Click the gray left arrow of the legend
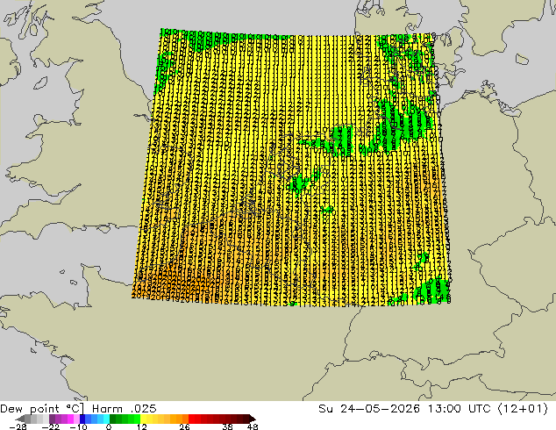 click(19, 419)
